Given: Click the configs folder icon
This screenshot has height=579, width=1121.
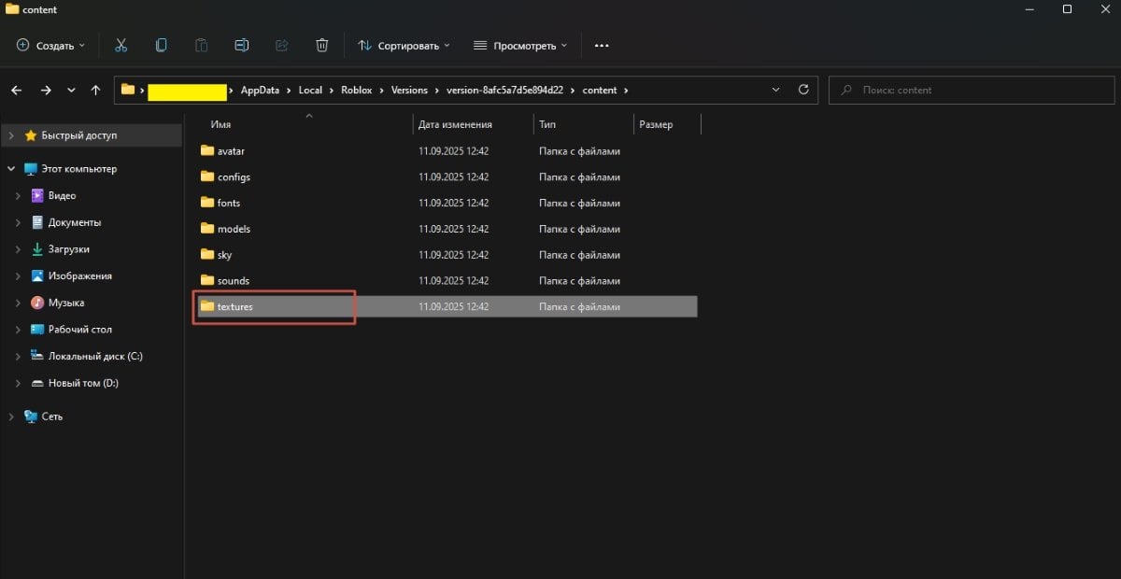Looking at the screenshot, I should 207,177.
